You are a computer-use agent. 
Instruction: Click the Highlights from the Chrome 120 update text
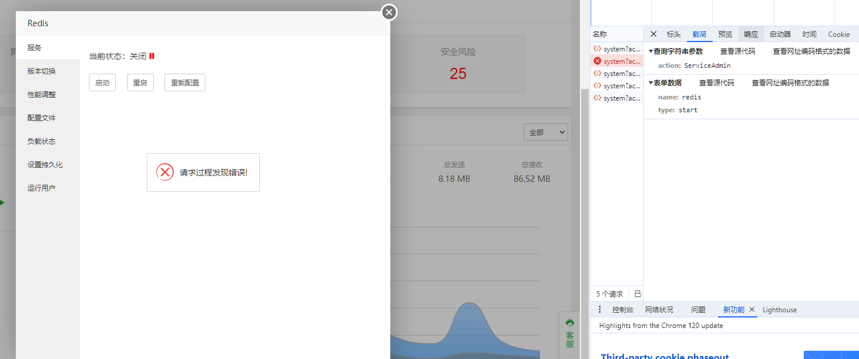click(x=661, y=326)
